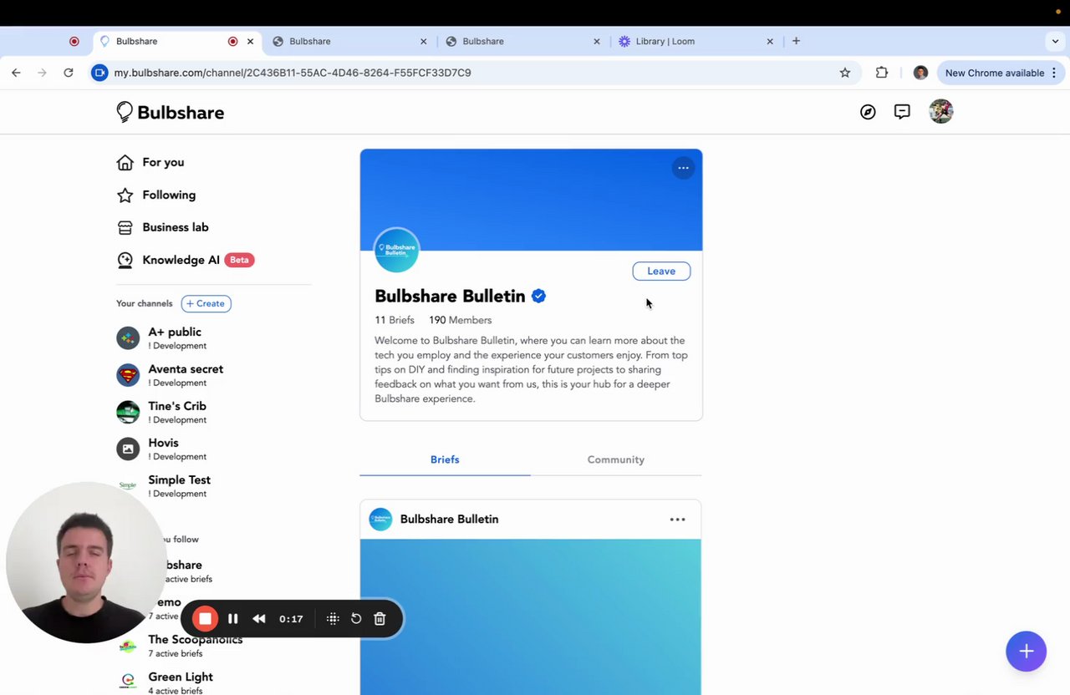
Task: Close the Library | Loom tab
Action: tap(770, 41)
